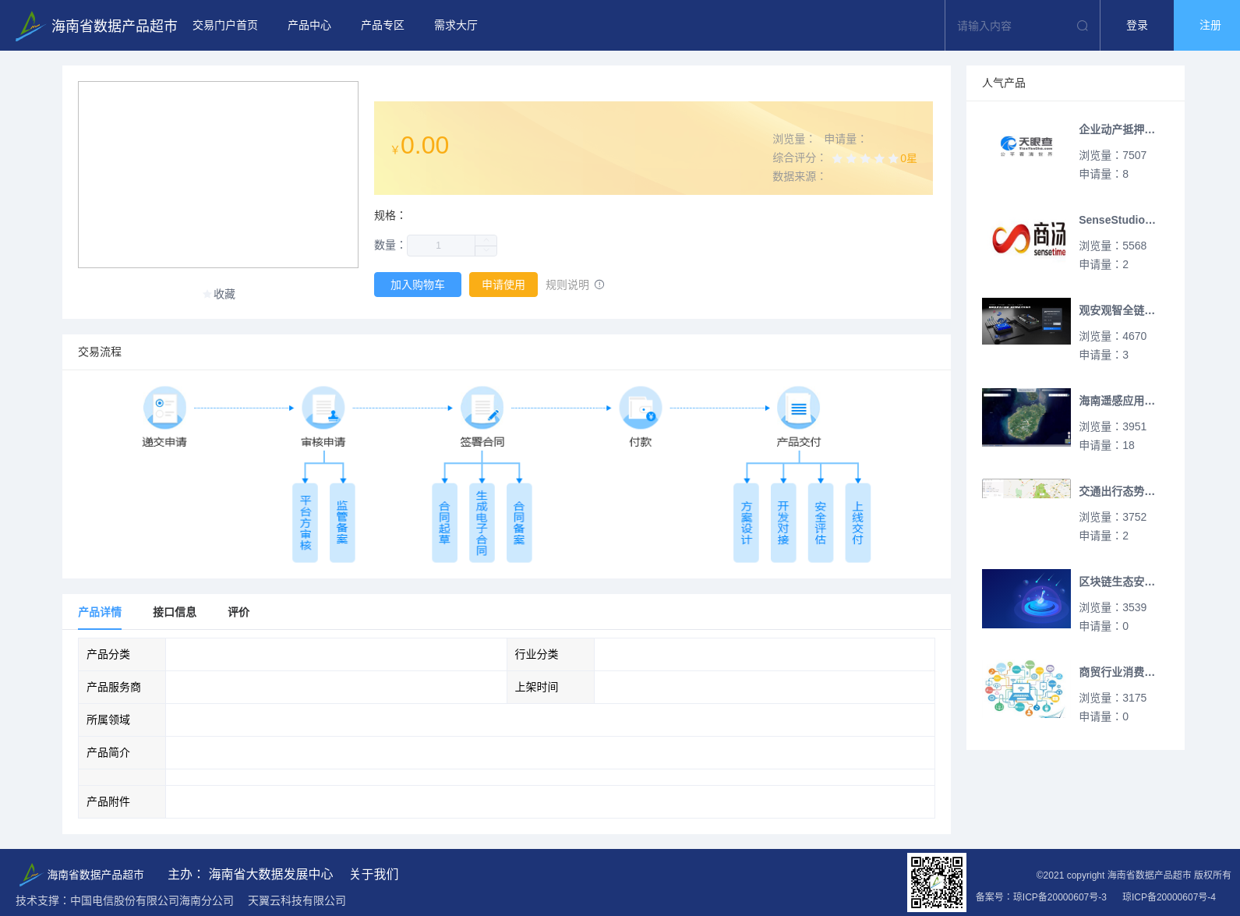1240x916 pixels.
Task: Click the footer site logo
Action: point(30,875)
